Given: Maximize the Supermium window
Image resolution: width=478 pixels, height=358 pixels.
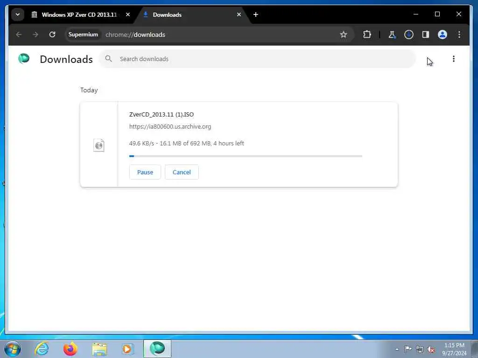Looking at the screenshot, I should coord(437,14).
